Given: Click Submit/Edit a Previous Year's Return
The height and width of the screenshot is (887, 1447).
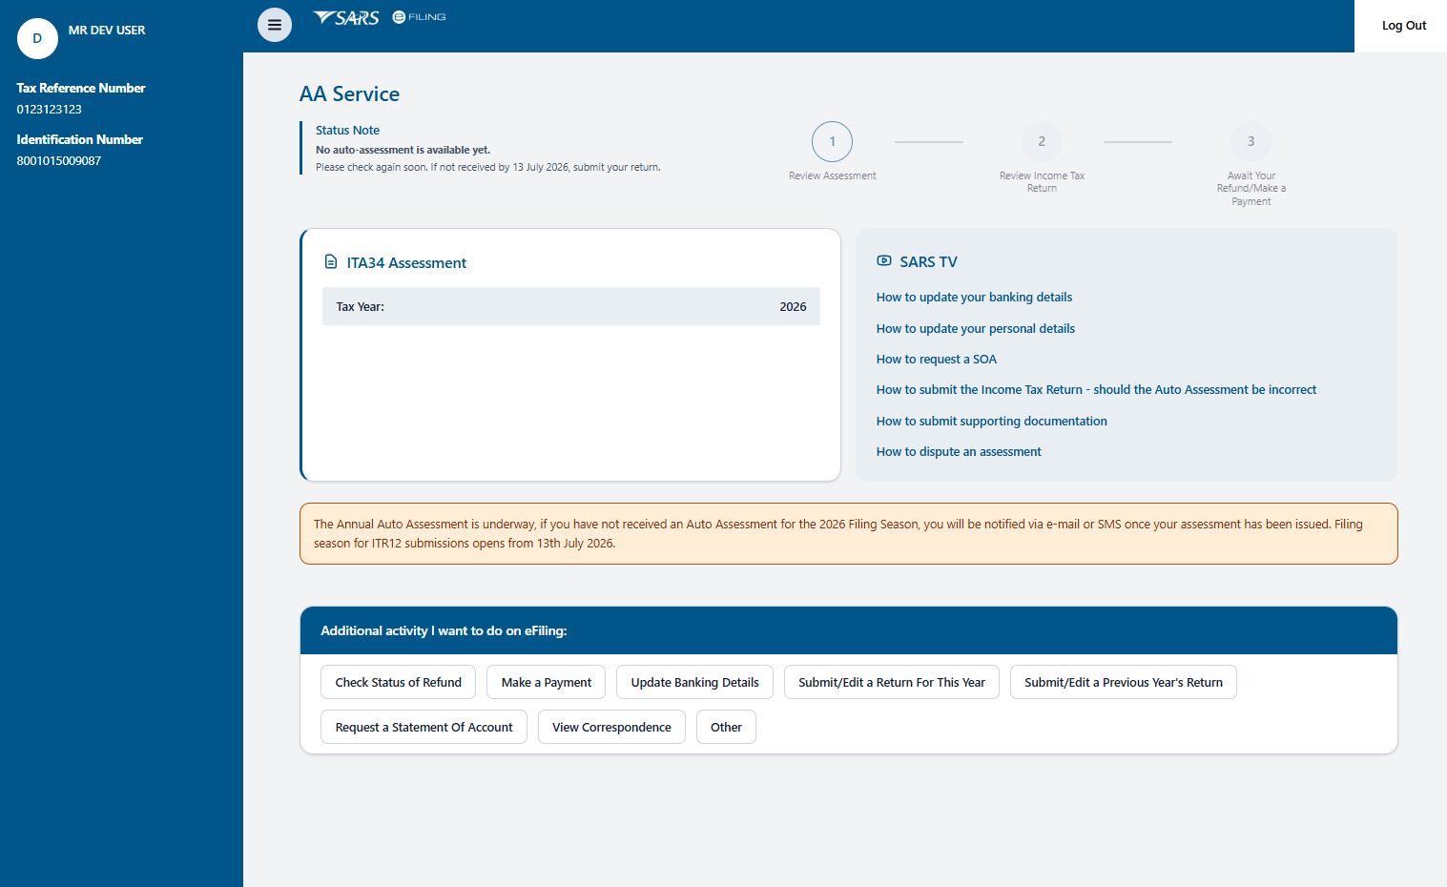Looking at the screenshot, I should [x=1123, y=682].
